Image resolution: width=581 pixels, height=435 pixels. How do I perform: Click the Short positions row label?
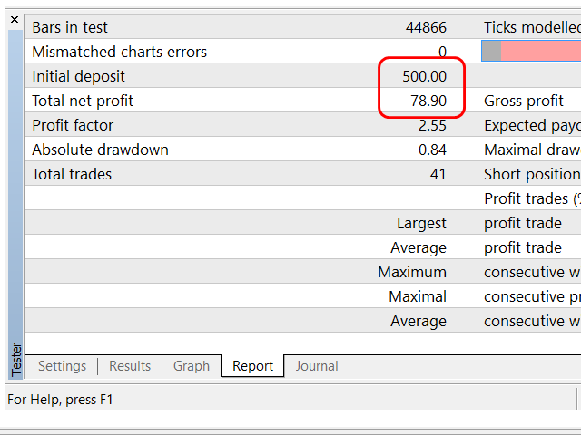coord(532,174)
